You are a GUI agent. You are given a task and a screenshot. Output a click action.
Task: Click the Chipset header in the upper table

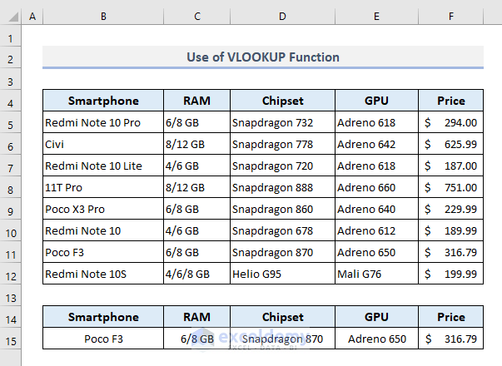[282, 101]
